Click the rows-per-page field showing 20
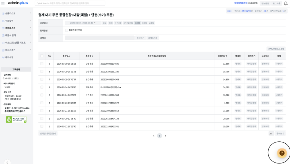Image resolution: width=290 pixels, height=164 pixels. pos(271,134)
